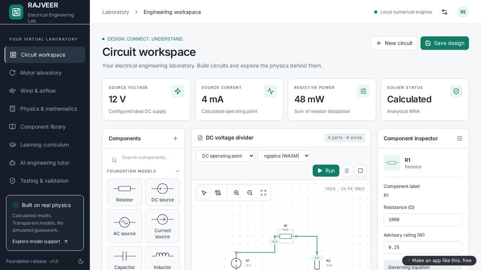This screenshot has height=270, width=481.
Task: Click the 12 V node label
Action: (x=275, y=241)
